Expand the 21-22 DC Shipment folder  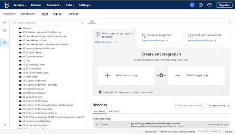18,97
